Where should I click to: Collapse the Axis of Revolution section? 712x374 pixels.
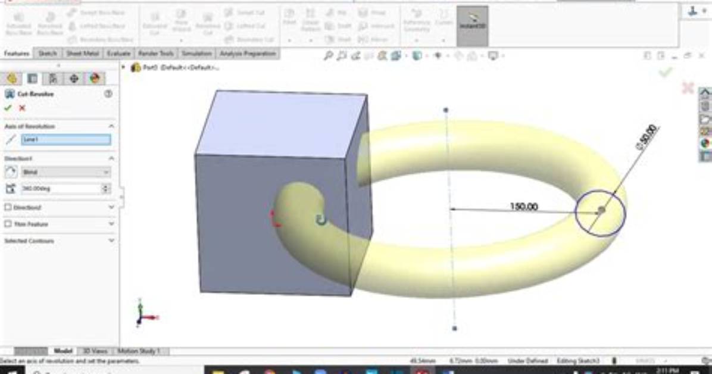click(111, 126)
